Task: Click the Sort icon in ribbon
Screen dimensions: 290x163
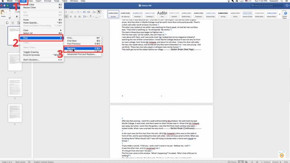Action: click(94, 12)
